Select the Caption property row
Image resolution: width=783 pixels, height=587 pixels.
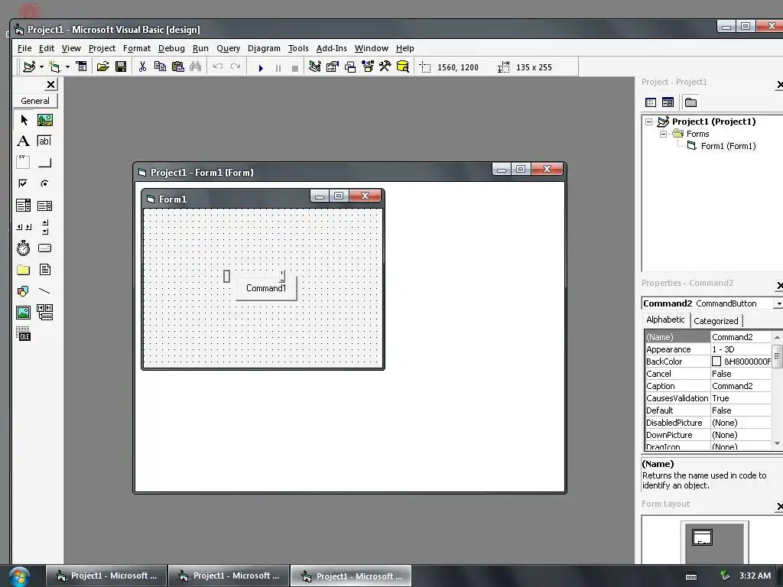point(708,386)
